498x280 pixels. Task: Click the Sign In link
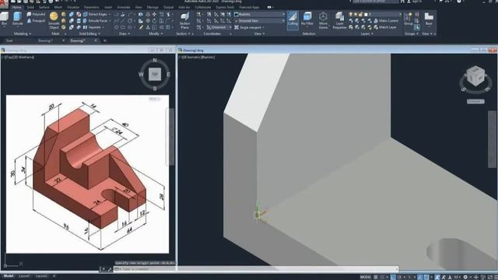(416, 2)
